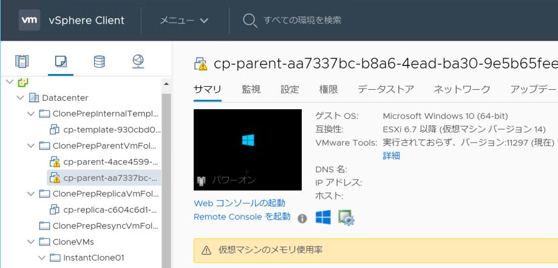
Task: Click ClonePrepParentVmFol... folder icon
Action: point(44,145)
